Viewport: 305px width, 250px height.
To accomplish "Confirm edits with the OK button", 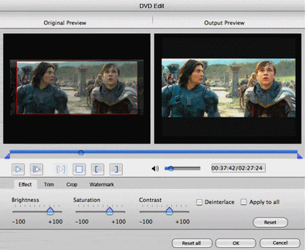I will 236,243.
